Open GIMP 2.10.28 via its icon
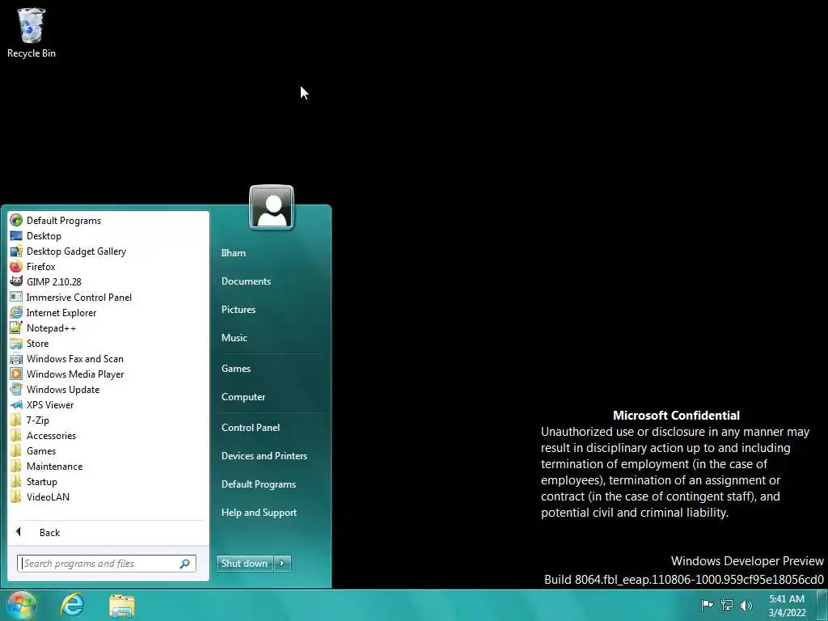 tap(16, 281)
